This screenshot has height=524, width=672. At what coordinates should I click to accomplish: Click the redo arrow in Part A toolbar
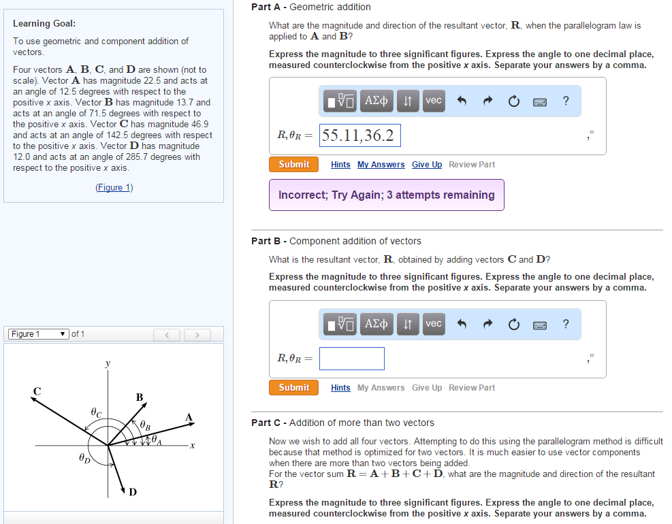point(486,101)
